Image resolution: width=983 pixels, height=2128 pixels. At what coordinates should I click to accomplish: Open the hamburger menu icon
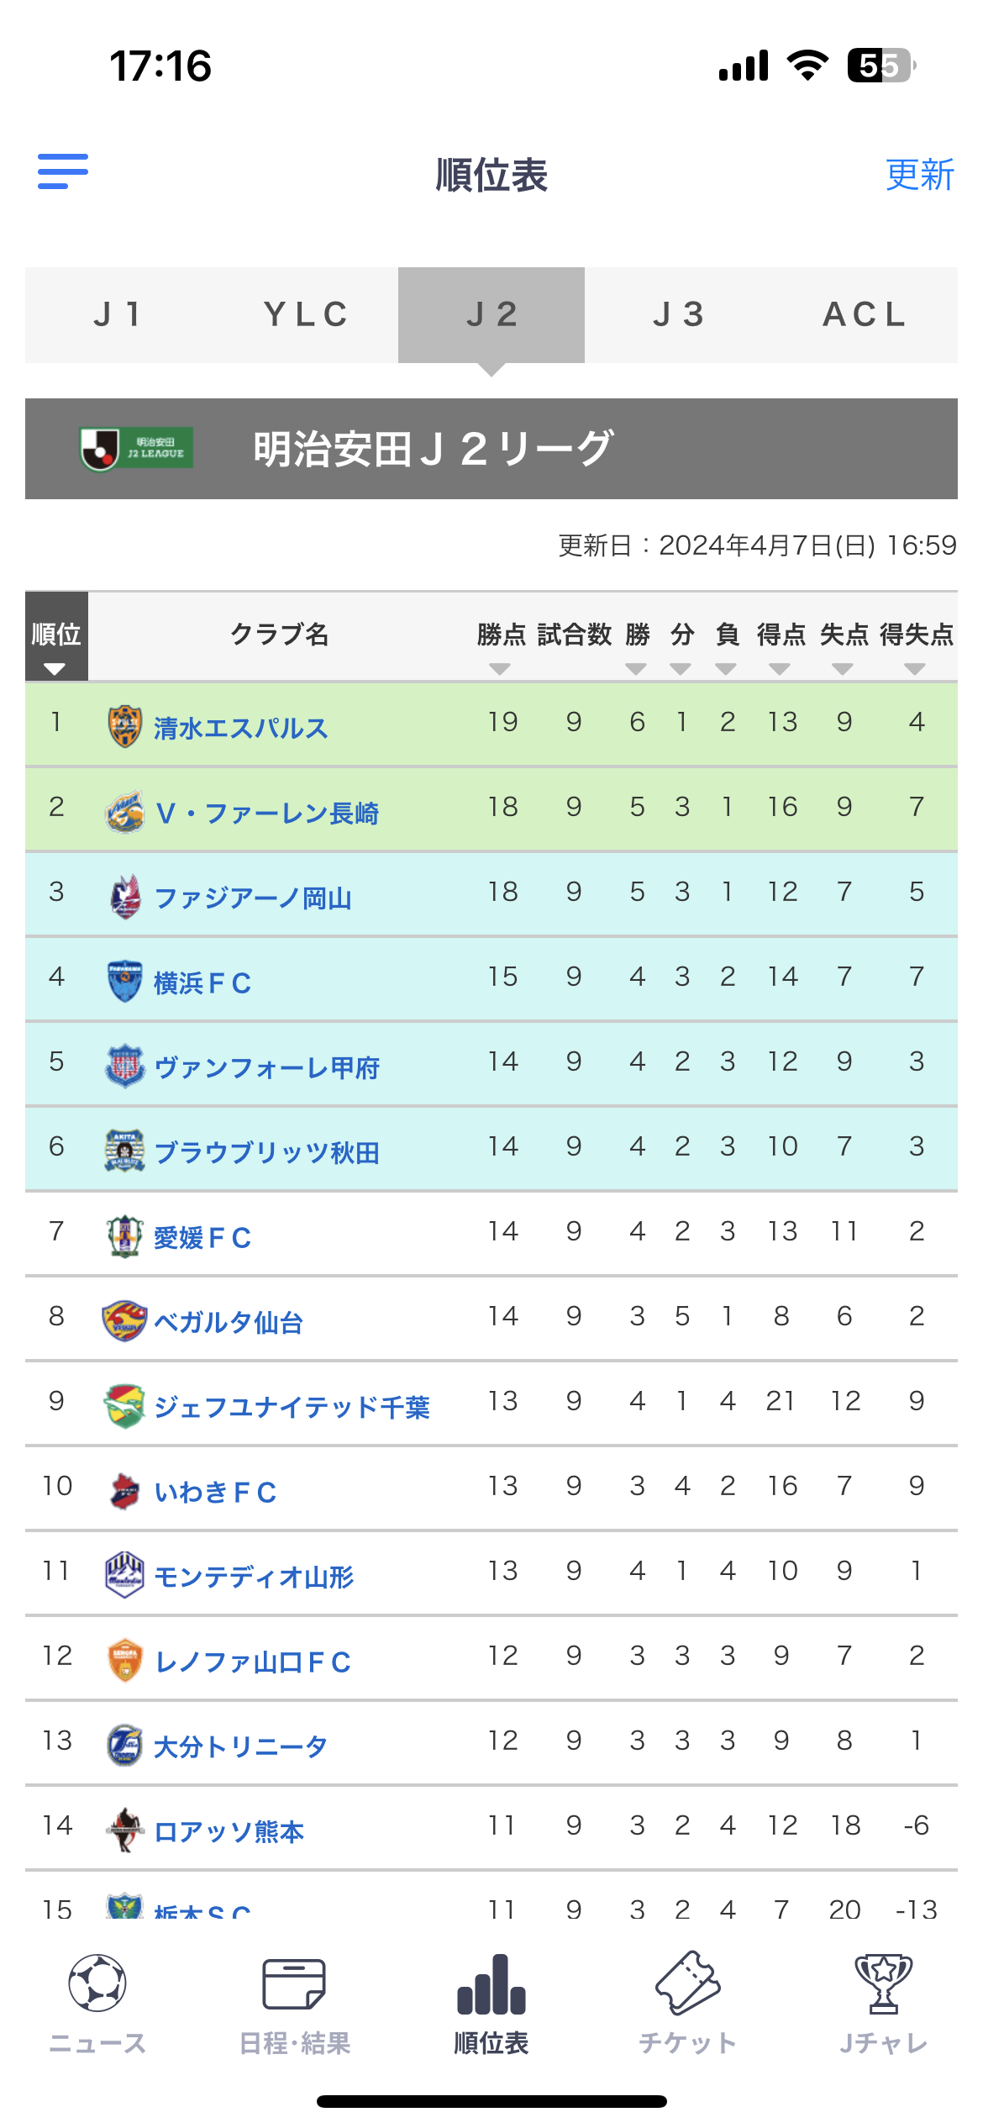click(x=63, y=171)
